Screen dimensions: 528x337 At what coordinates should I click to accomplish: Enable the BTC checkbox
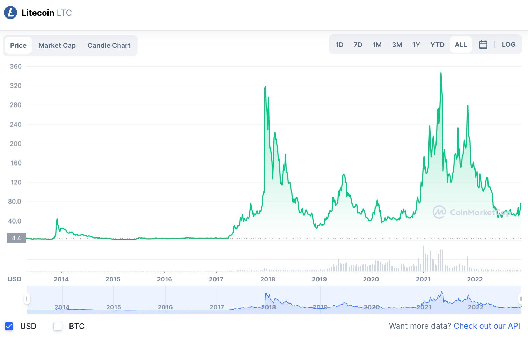58,326
